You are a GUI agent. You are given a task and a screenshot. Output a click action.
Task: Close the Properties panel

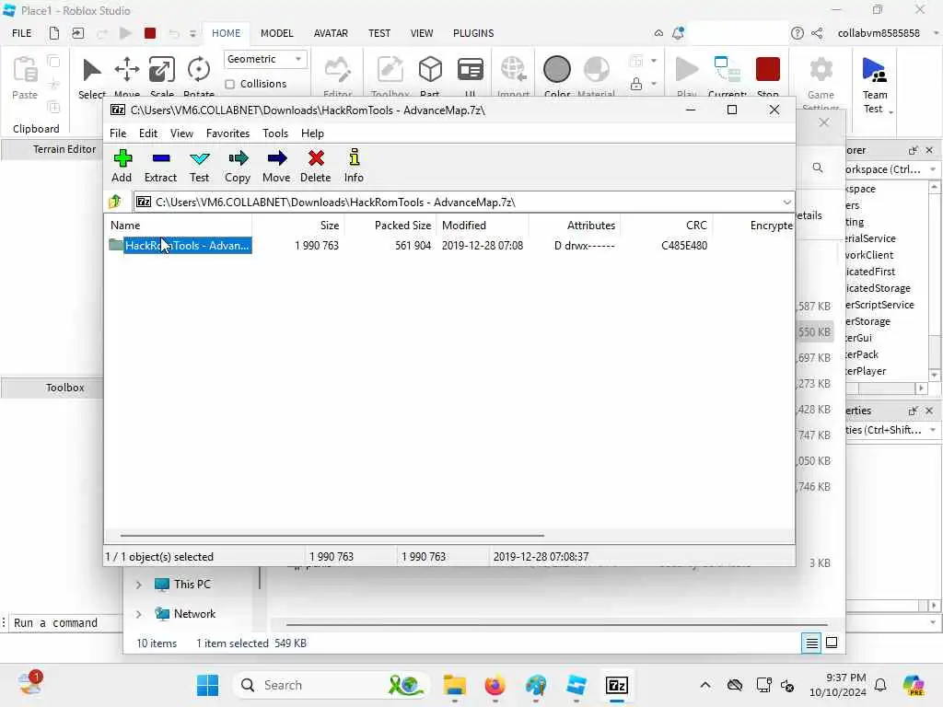tap(929, 411)
